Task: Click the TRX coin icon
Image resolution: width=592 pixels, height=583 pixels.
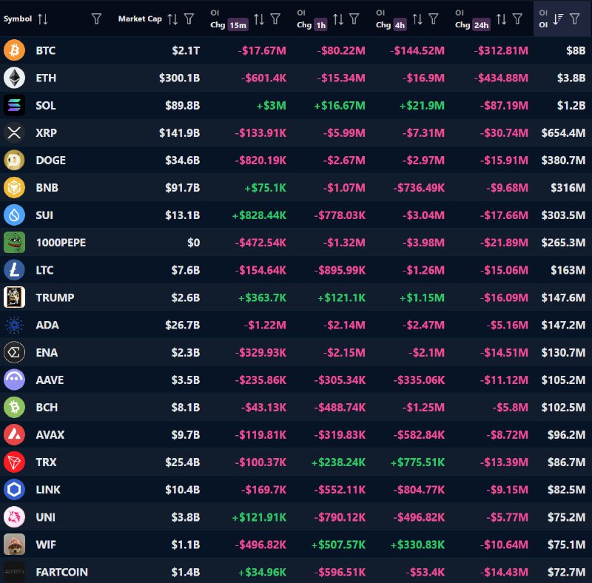Action: coord(14,462)
